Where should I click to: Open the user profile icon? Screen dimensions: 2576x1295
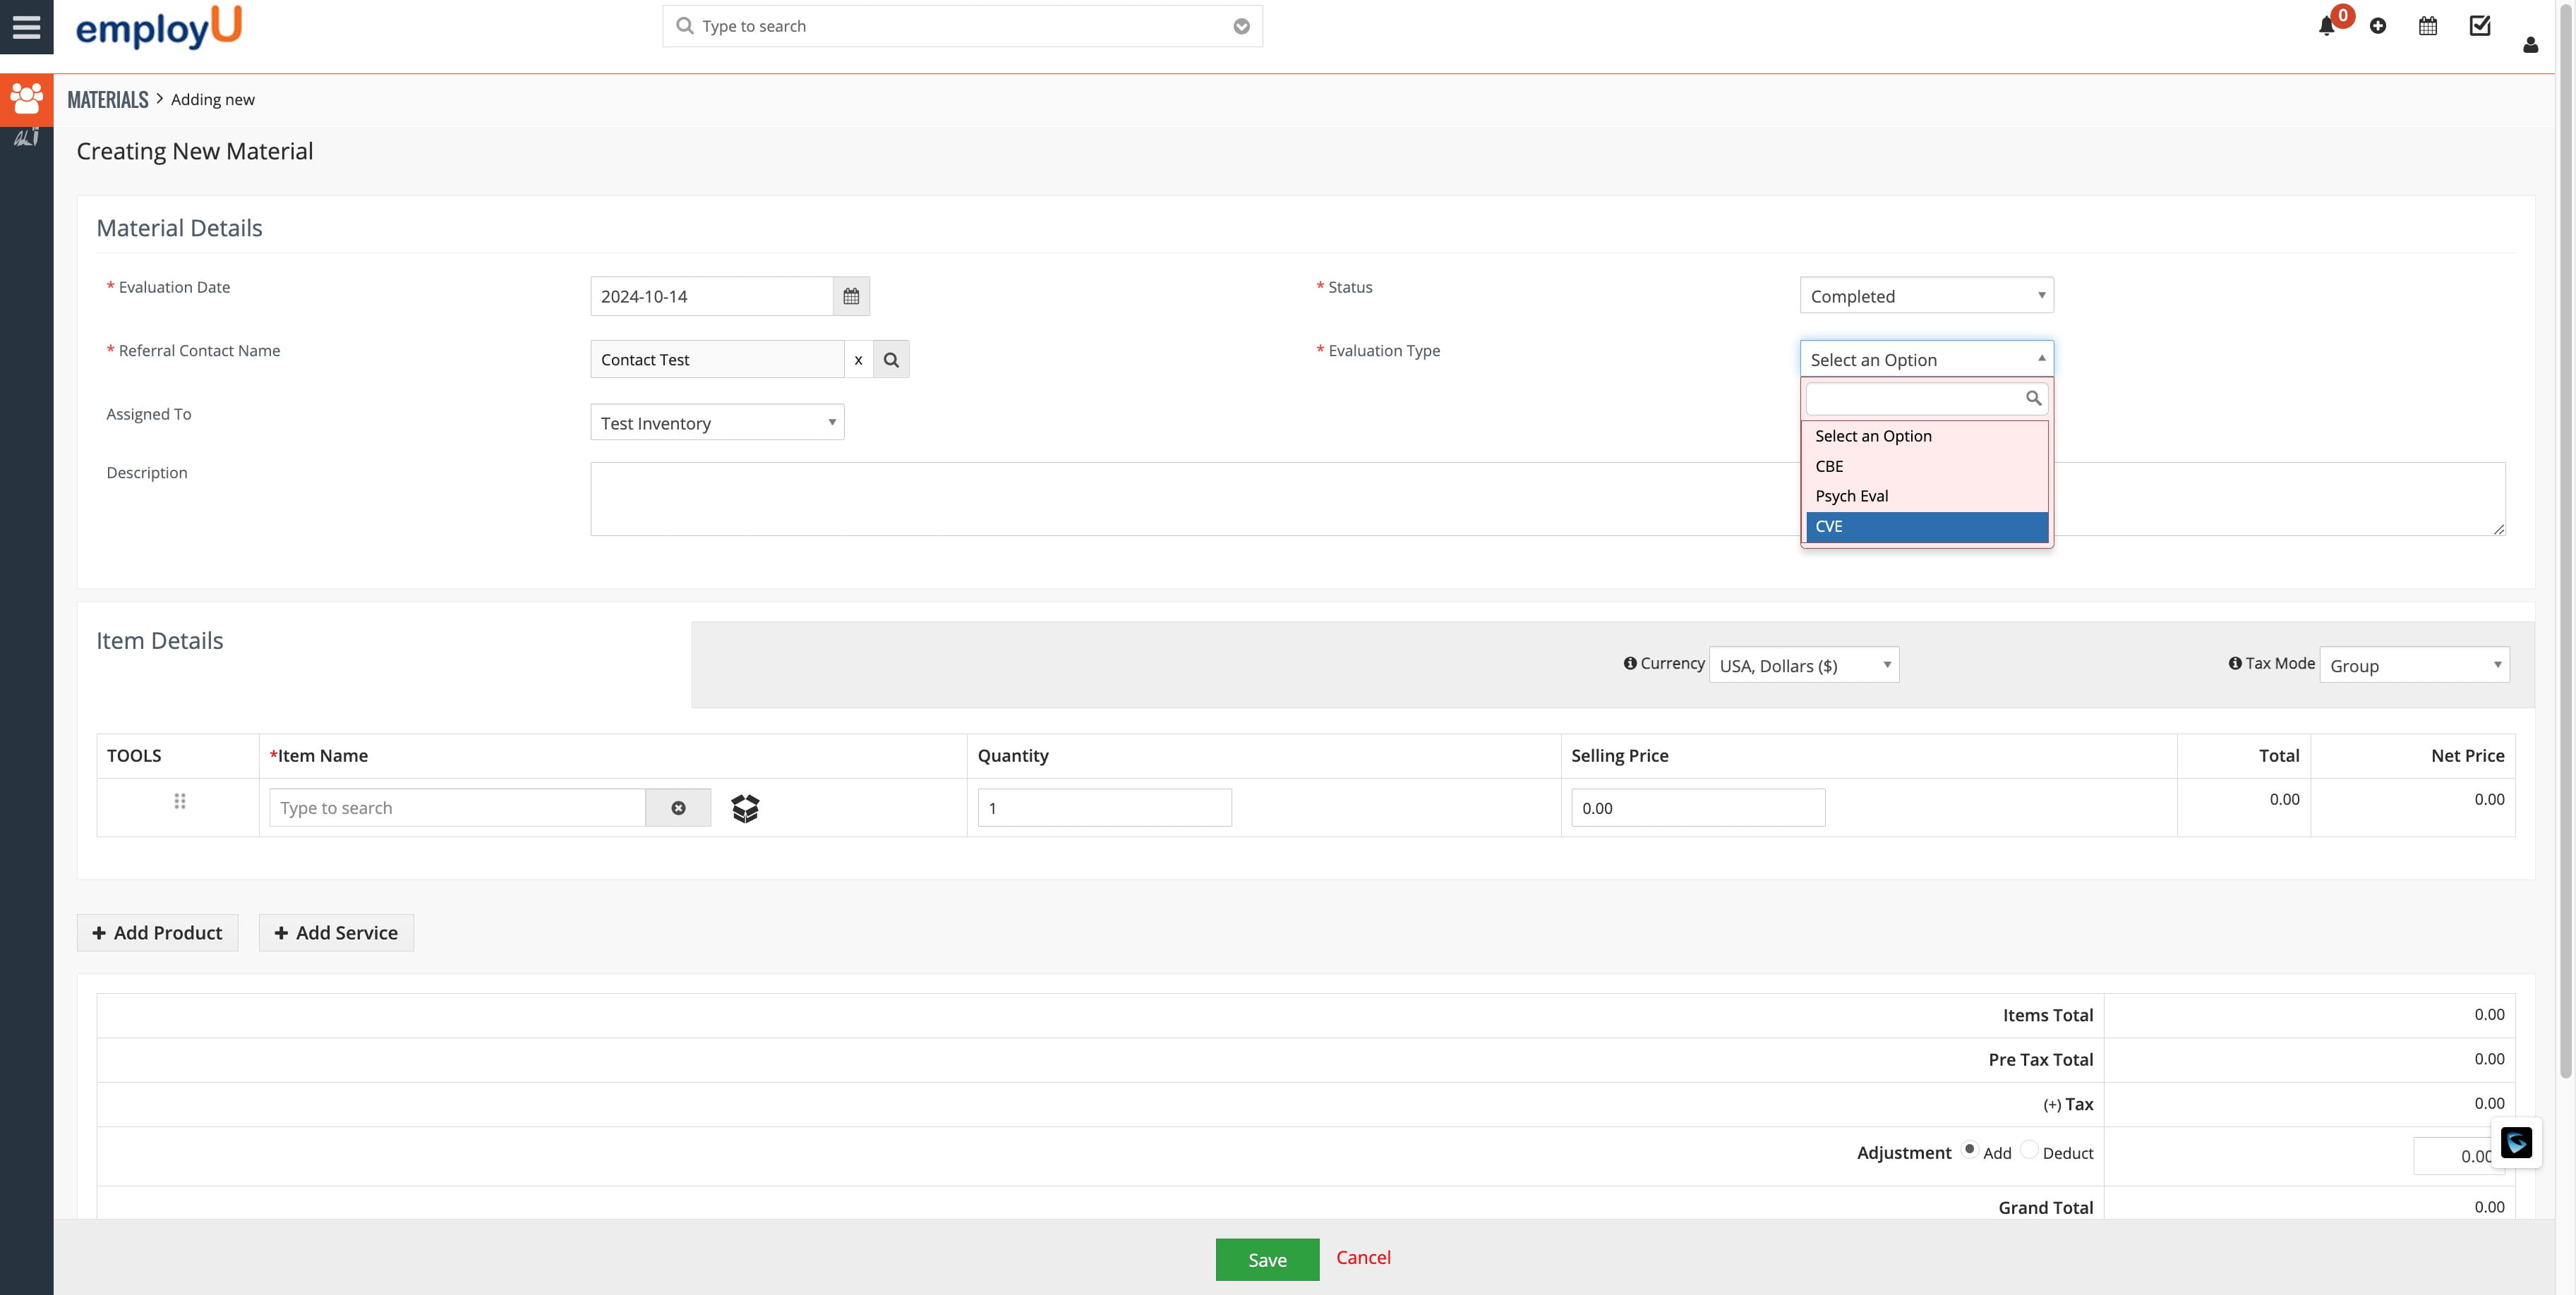pos(2530,45)
